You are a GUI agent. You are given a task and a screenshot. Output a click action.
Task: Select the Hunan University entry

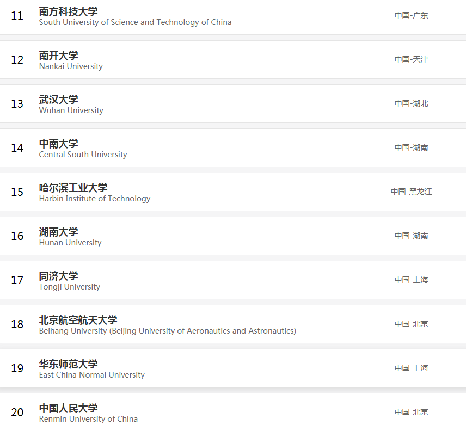[x=70, y=243]
